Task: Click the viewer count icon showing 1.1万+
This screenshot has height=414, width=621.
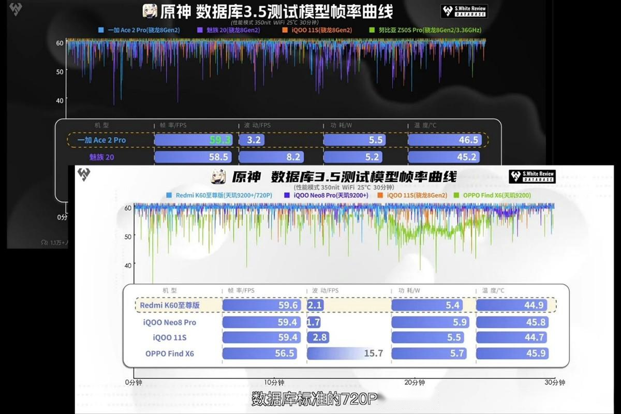Action: 45,242
